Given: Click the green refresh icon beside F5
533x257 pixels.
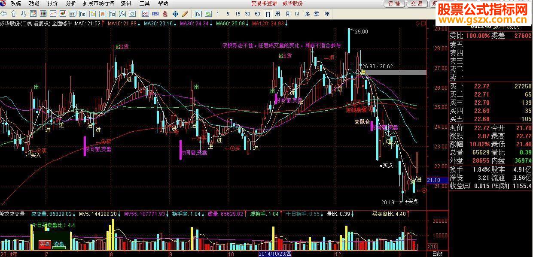Looking at the screenshot, I should (x=208, y=14).
